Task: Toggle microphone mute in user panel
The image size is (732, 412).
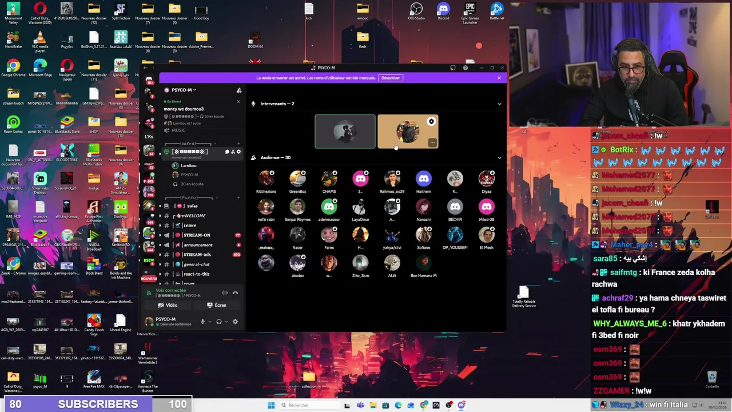Action: pyautogui.click(x=202, y=322)
